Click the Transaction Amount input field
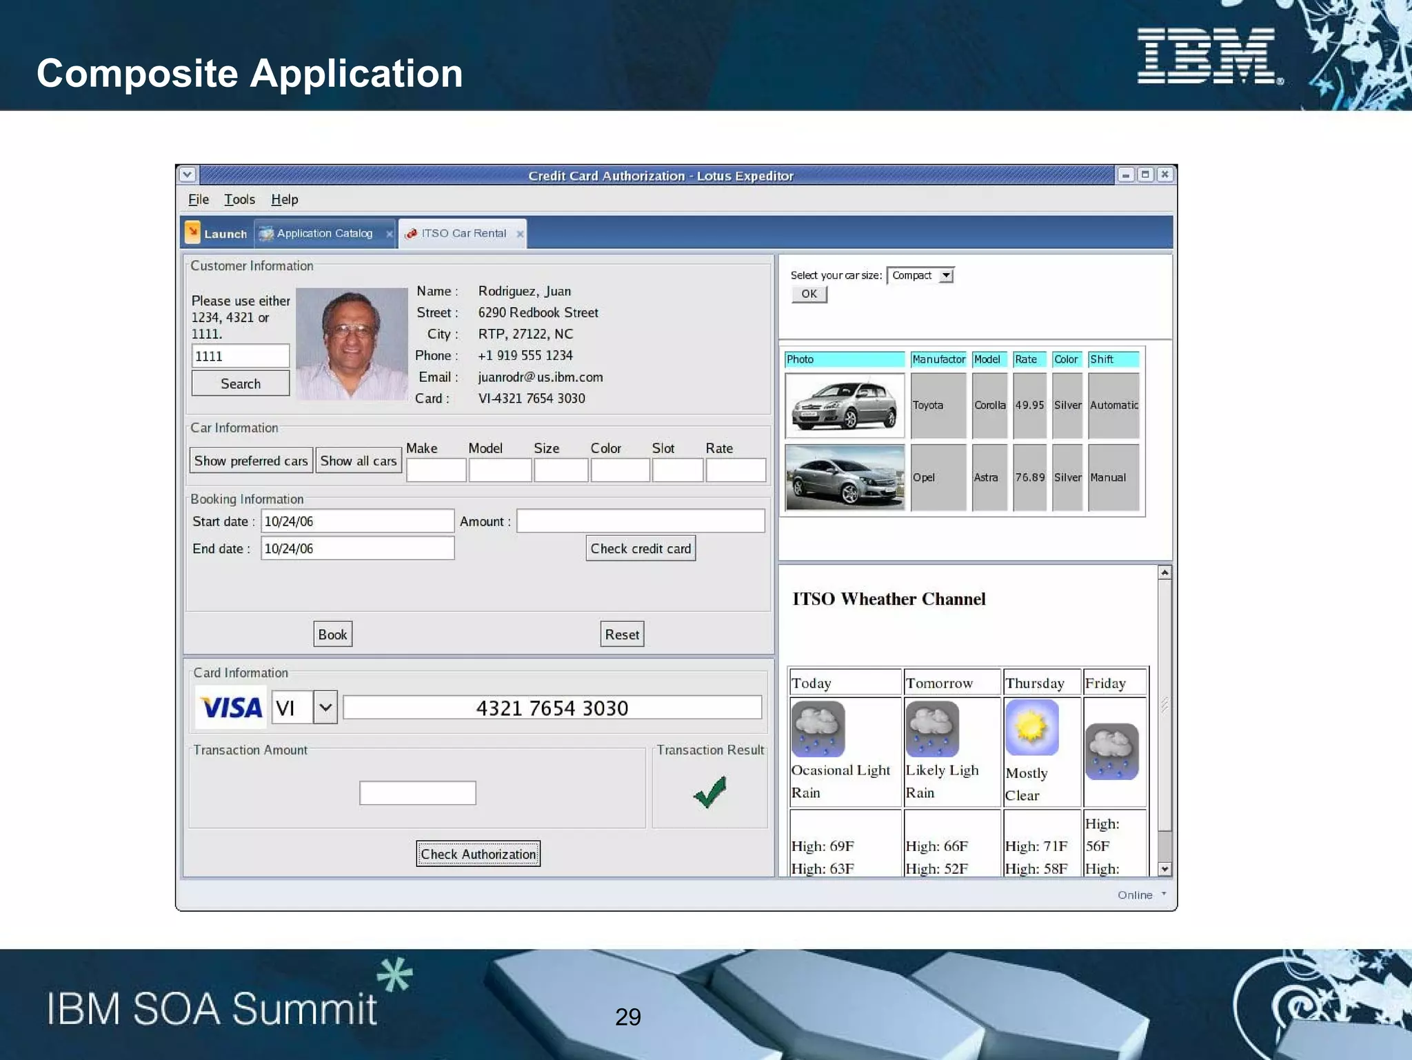Image resolution: width=1412 pixels, height=1060 pixels. point(417,792)
